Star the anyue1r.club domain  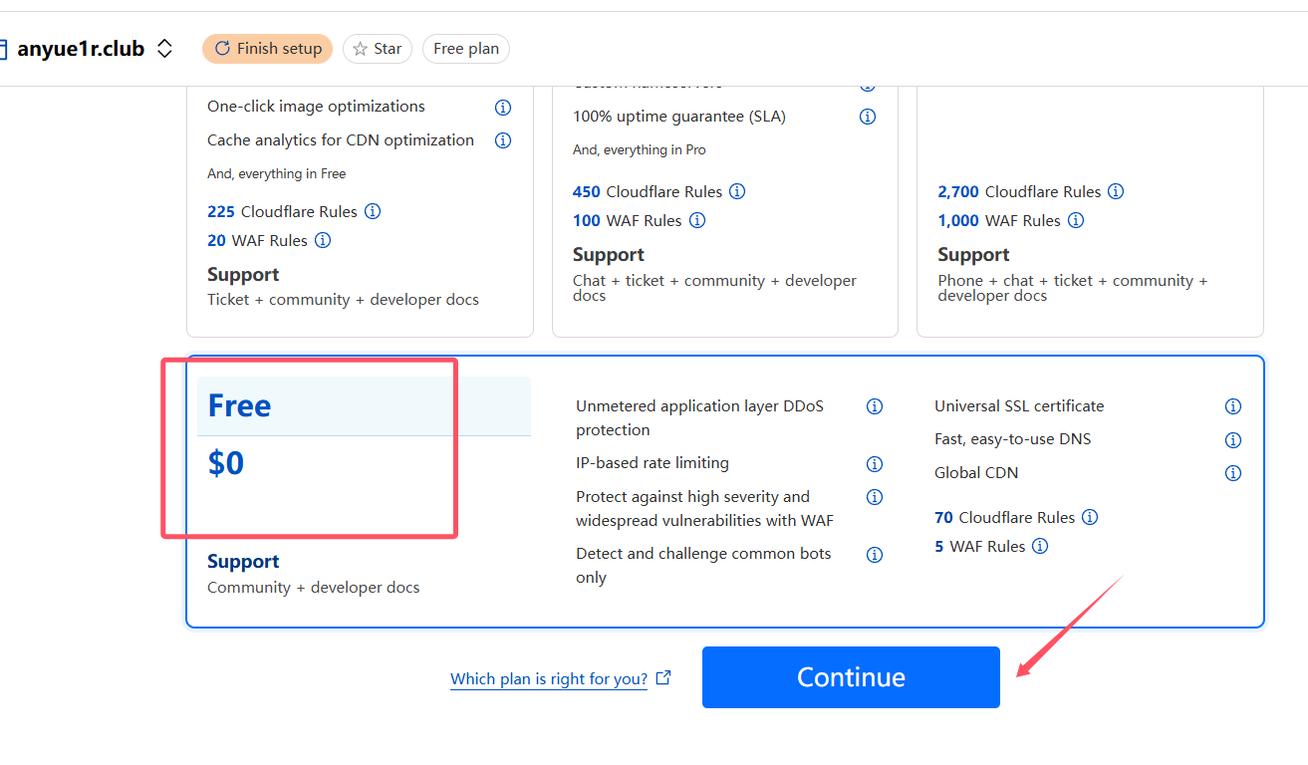pos(378,49)
